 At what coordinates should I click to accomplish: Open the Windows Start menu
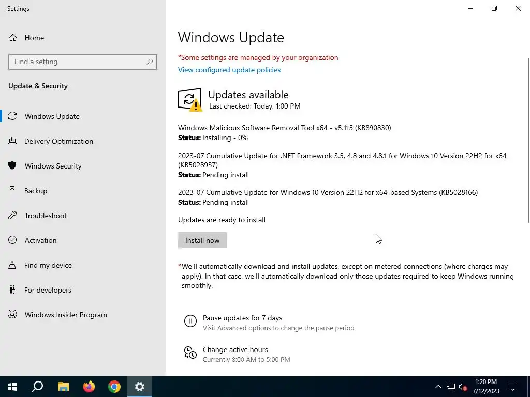coord(12,387)
